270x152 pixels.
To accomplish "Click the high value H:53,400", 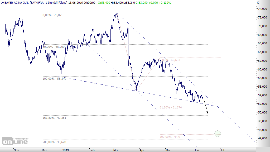I will 117,3.
